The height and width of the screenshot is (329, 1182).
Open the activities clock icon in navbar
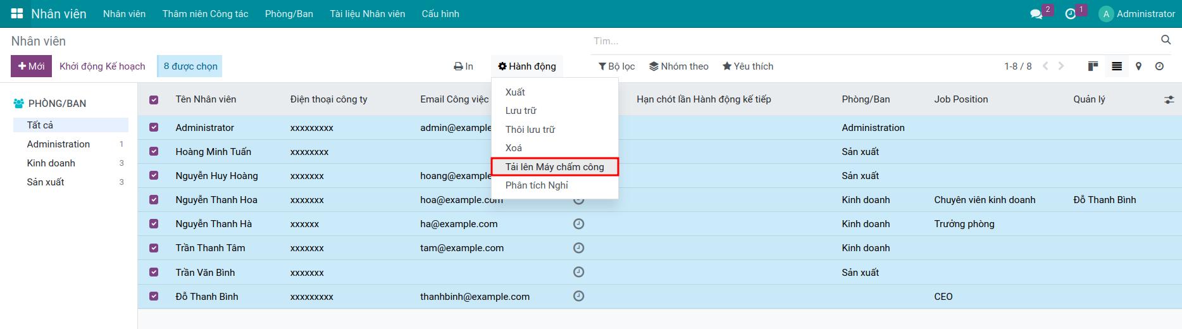pyautogui.click(x=1070, y=14)
